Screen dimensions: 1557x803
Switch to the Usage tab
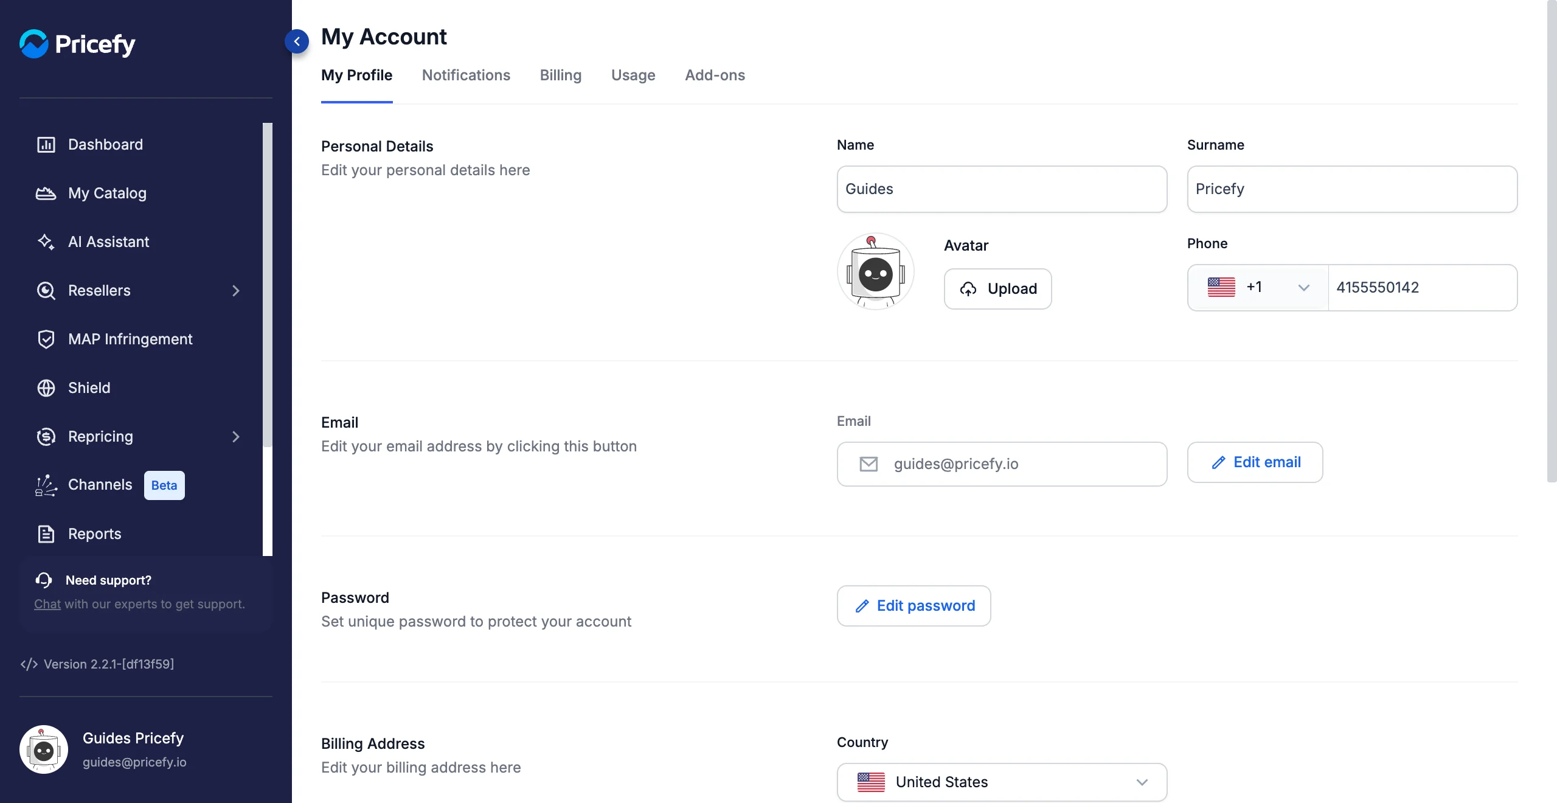click(x=633, y=75)
